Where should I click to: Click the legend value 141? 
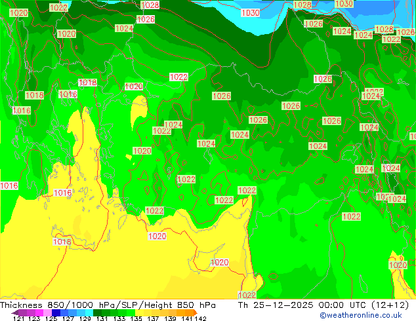coord(187,318)
